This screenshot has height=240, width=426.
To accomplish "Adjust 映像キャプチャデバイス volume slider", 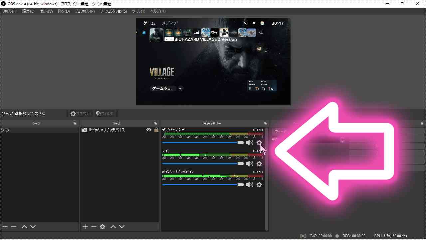I will click(x=203, y=185).
